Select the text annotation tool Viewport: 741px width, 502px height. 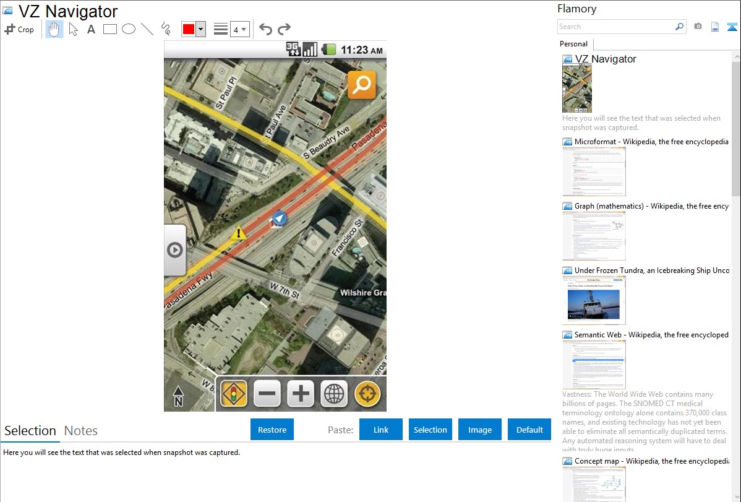[91, 29]
